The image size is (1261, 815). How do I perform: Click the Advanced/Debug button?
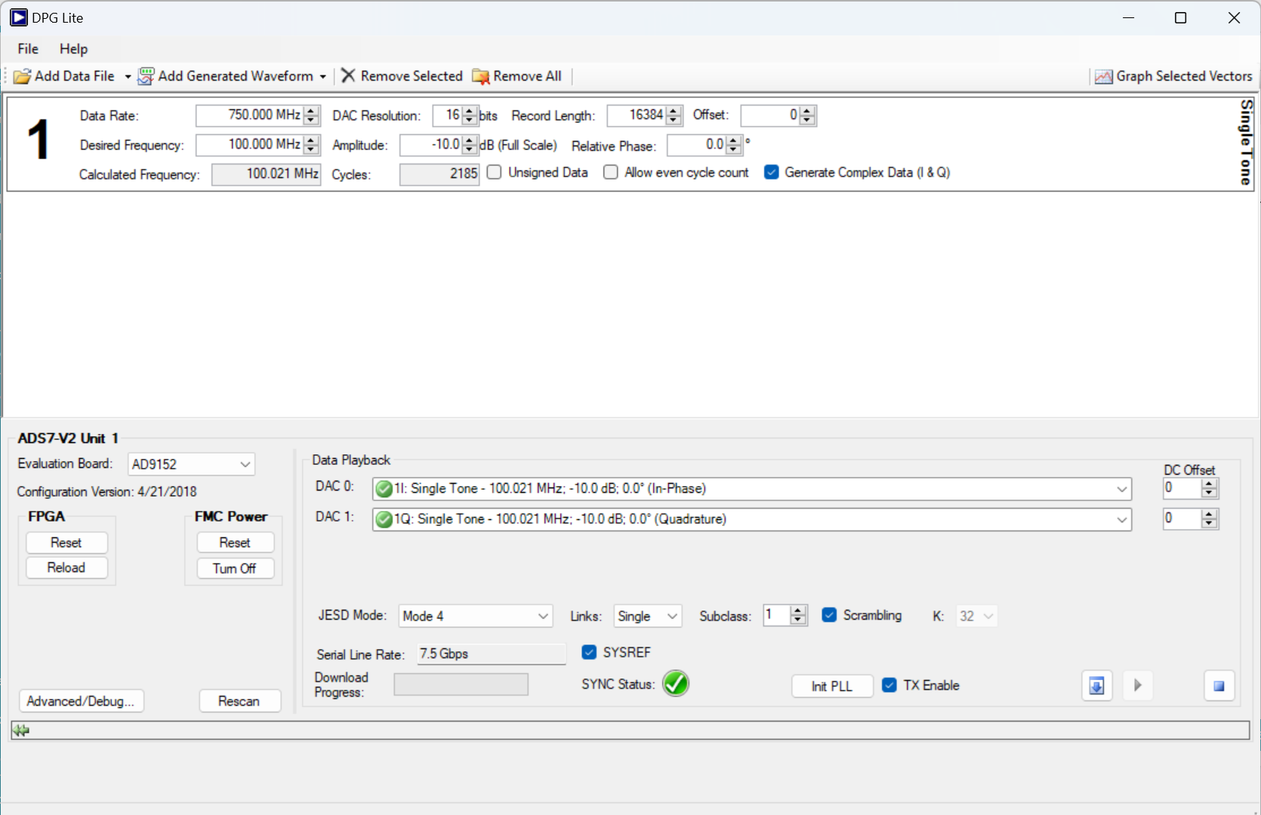[x=81, y=701]
